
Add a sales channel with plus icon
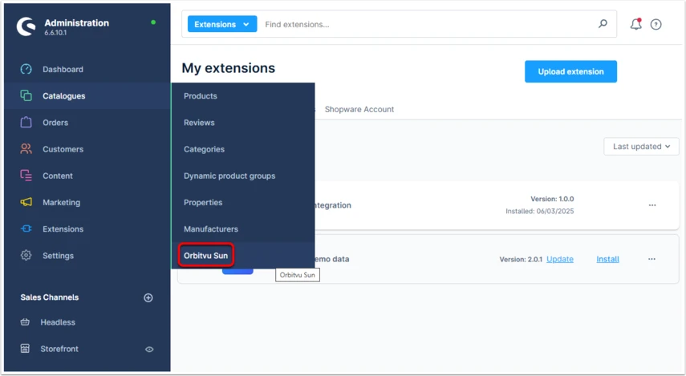click(148, 297)
